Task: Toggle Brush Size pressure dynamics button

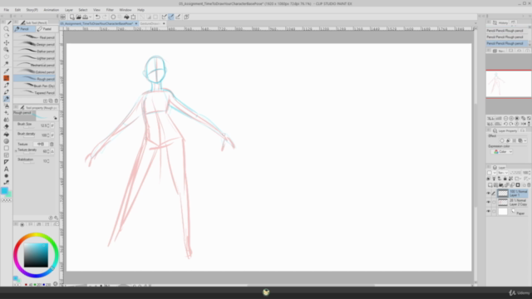Action: pyautogui.click(x=52, y=125)
